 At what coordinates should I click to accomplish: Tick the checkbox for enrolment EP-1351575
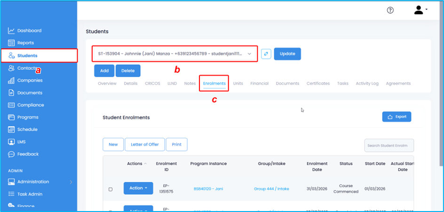coord(111,189)
